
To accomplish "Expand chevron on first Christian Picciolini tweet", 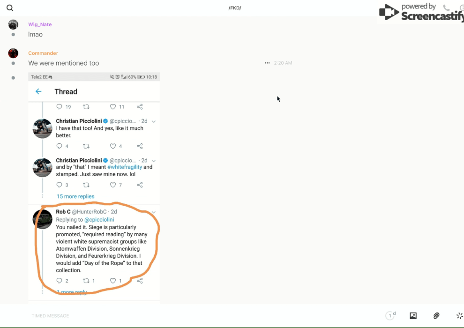I will pos(154,121).
